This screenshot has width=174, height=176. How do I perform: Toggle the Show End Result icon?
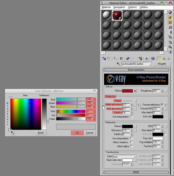coord(159,58)
